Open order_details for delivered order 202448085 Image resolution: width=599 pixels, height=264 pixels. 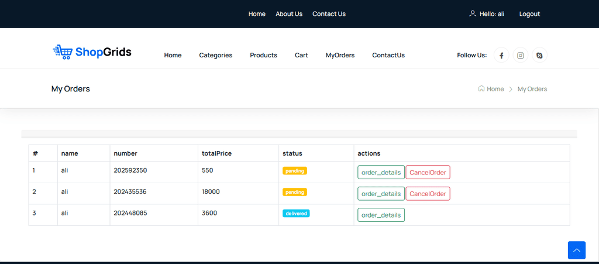(381, 215)
